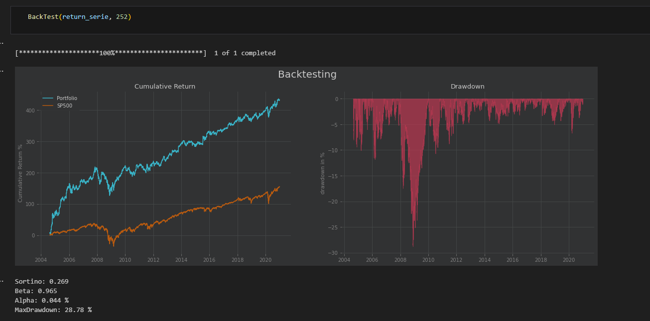This screenshot has width=650, height=321.
Task: Open the ellipsis menu beside the progress output
Action: pyautogui.click(x=1, y=43)
